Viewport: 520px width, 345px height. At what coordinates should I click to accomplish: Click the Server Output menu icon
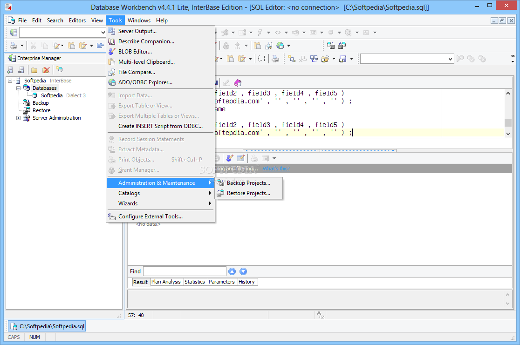click(x=112, y=31)
